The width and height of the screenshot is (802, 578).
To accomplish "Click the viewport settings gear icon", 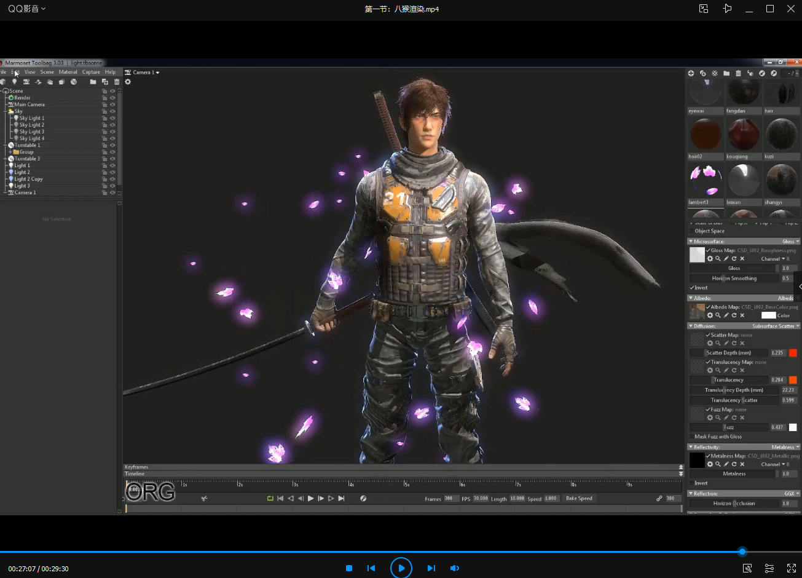I will [x=128, y=82].
